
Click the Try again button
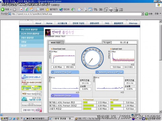coord(107,42)
